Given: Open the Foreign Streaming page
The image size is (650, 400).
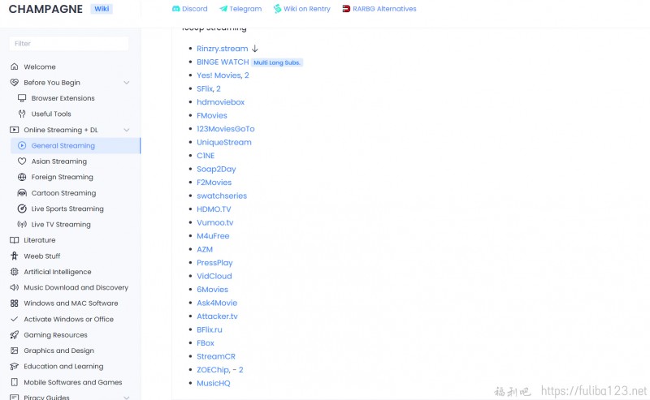Looking at the screenshot, I should pyautogui.click(x=63, y=177).
